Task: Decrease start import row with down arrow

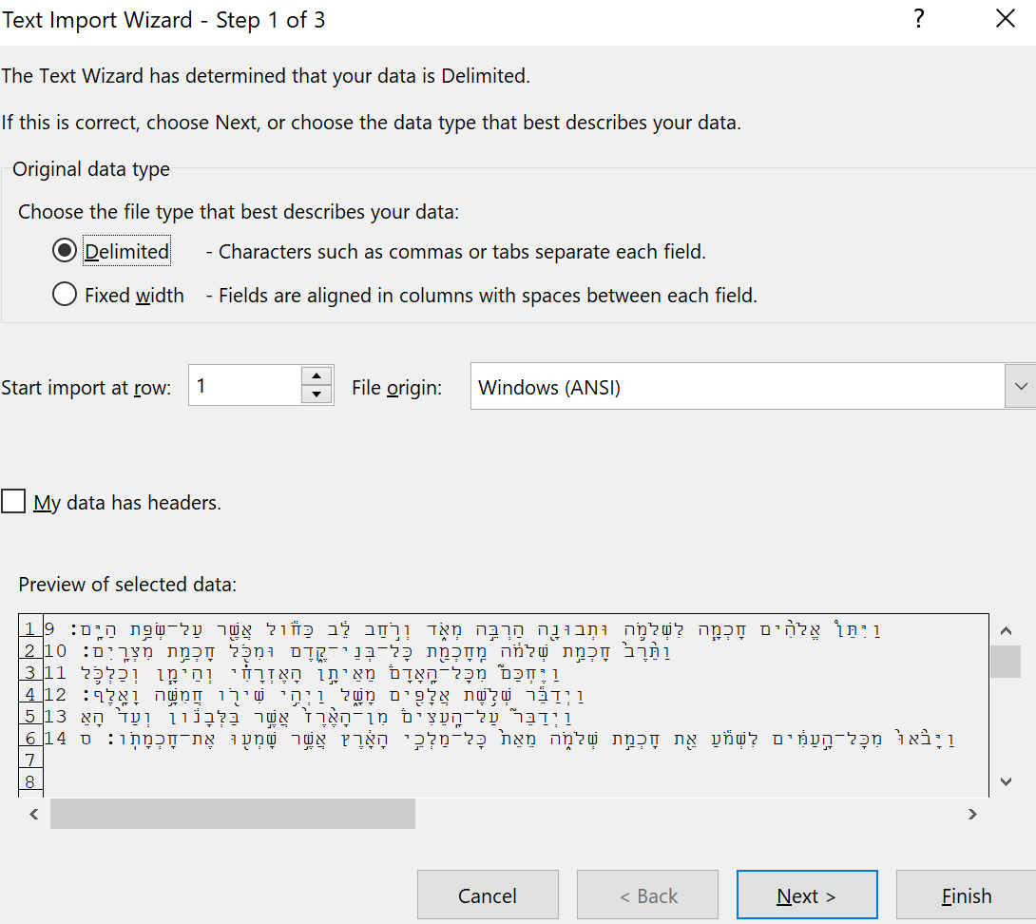Action: point(317,395)
